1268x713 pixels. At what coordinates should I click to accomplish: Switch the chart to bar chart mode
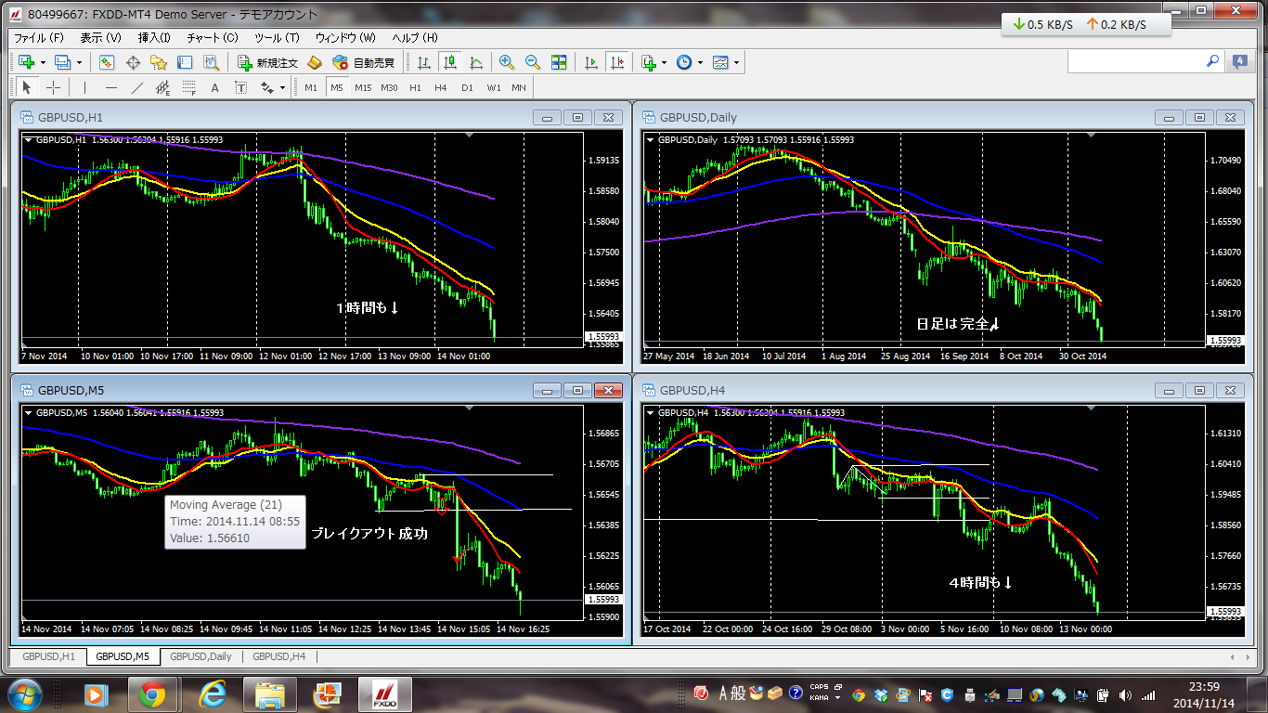[424, 62]
